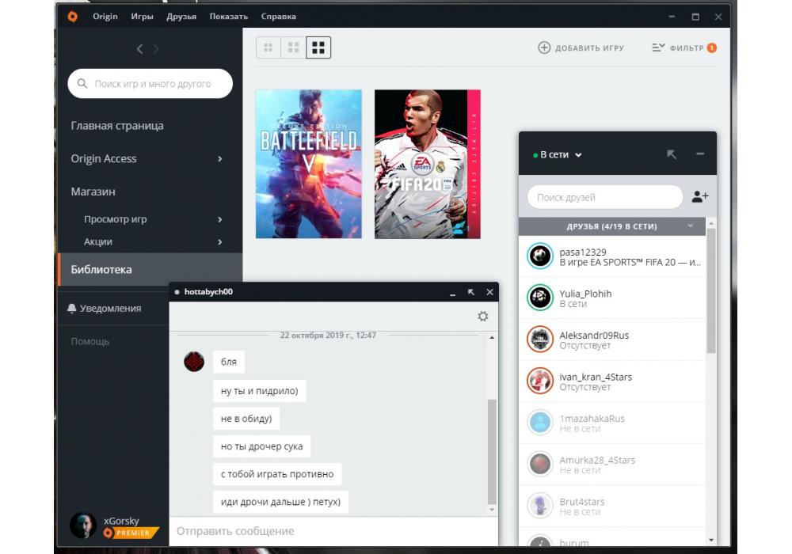Image resolution: width=792 pixels, height=554 pixels.
Task: Minimize the hottabych00 chat window
Action: tap(452, 293)
